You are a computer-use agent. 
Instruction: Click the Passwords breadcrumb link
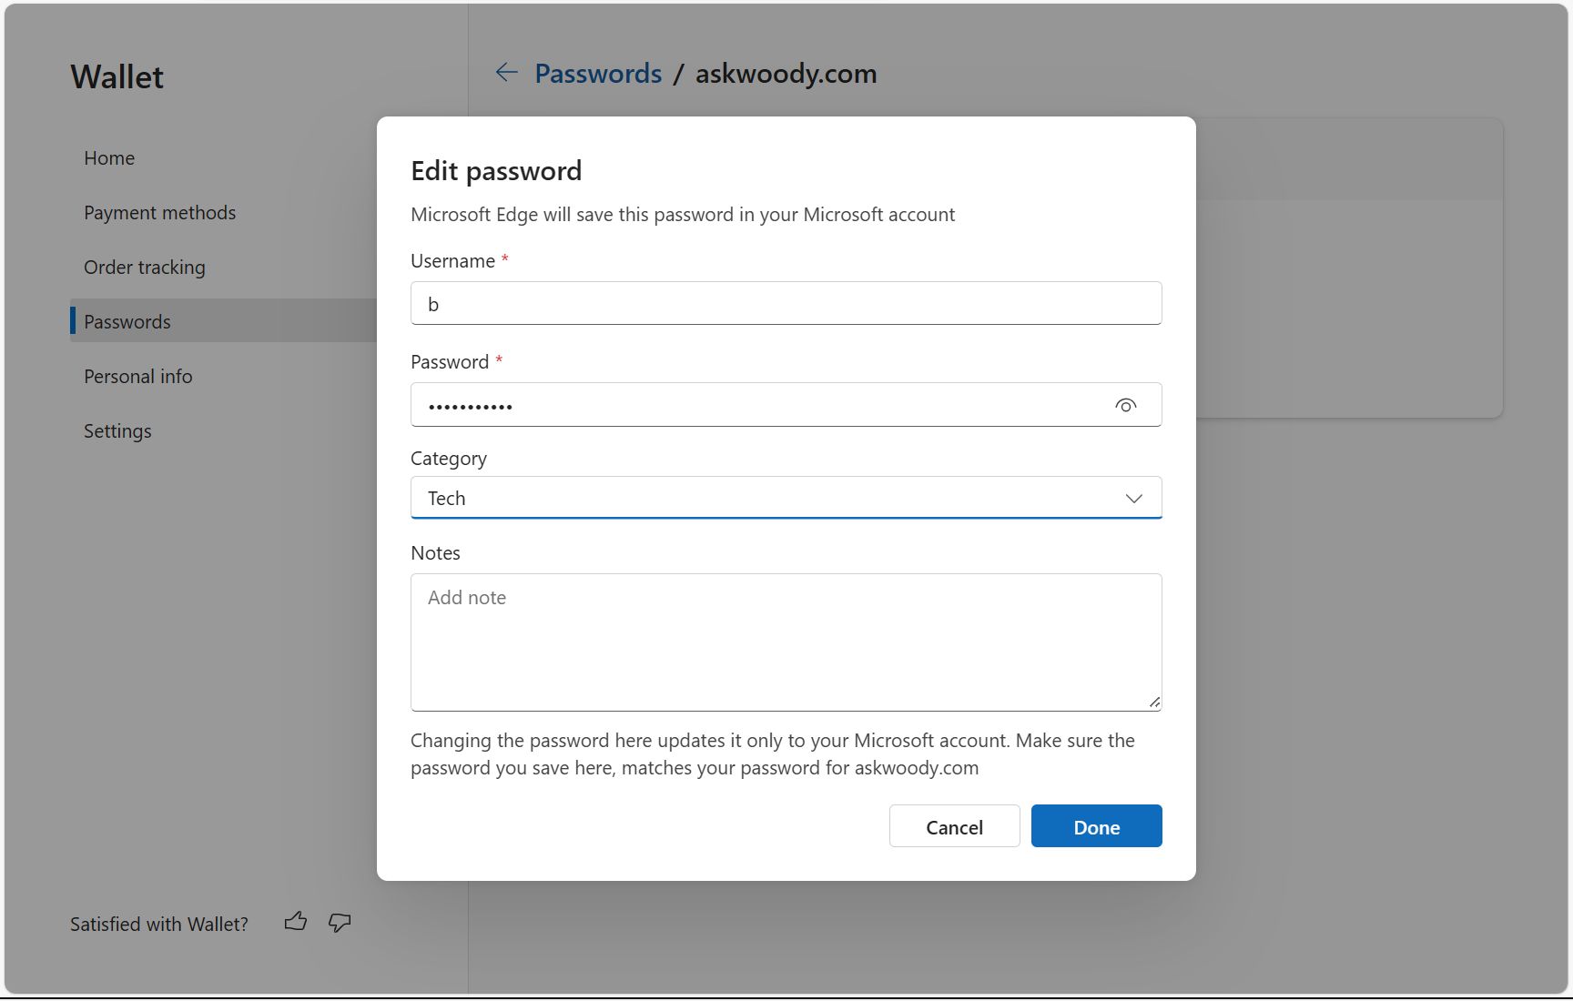pos(598,74)
